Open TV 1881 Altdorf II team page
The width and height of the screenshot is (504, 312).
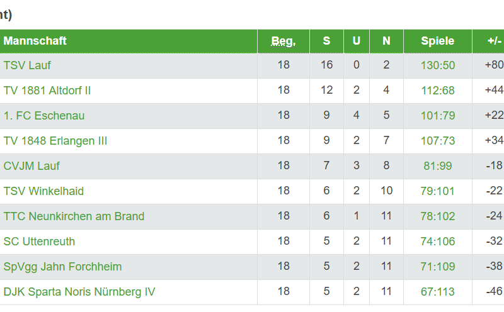[x=47, y=91]
